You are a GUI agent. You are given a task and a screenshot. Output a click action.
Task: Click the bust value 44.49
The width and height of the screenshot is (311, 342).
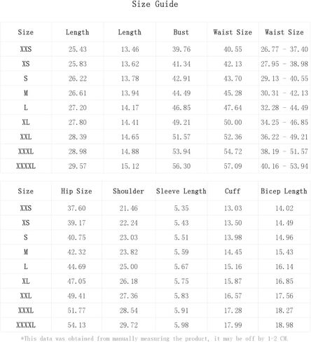pos(181,93)
